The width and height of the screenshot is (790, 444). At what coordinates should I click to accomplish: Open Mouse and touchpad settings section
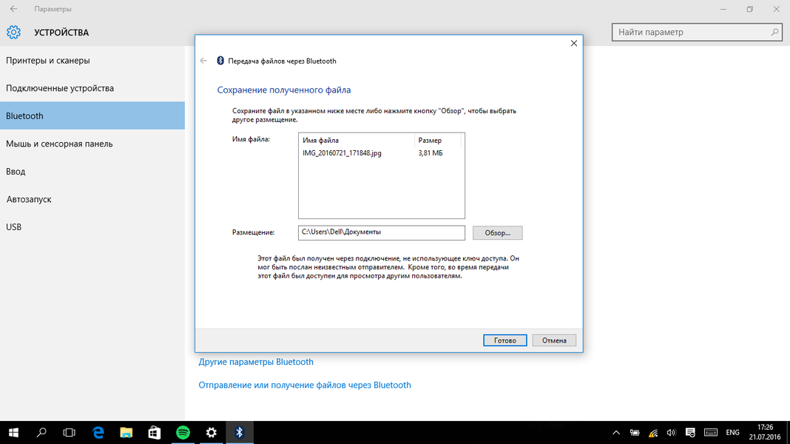(59, 144)
